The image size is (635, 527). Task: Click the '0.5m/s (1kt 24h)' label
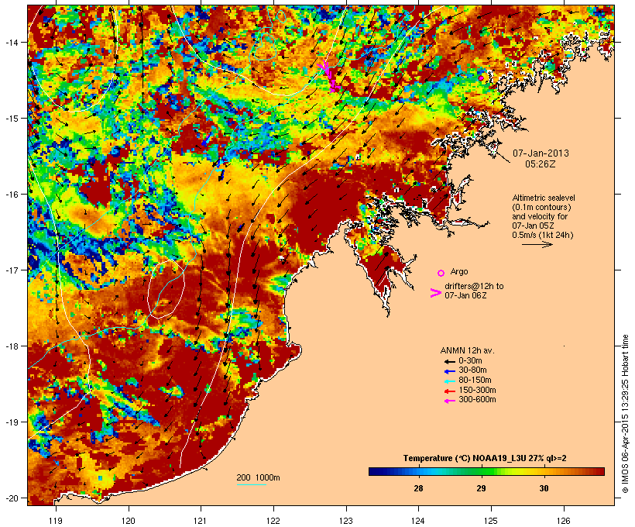[543, 235]
